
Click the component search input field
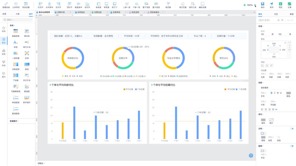[19, 20]
